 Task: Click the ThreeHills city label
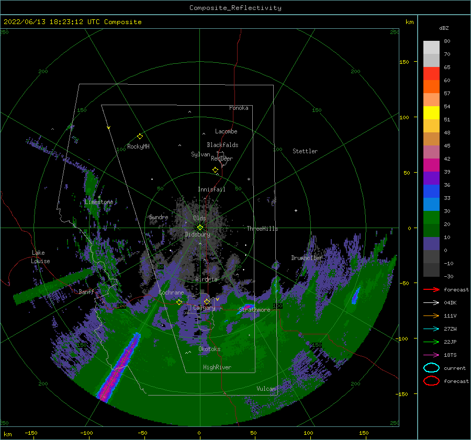pos(262,229)
